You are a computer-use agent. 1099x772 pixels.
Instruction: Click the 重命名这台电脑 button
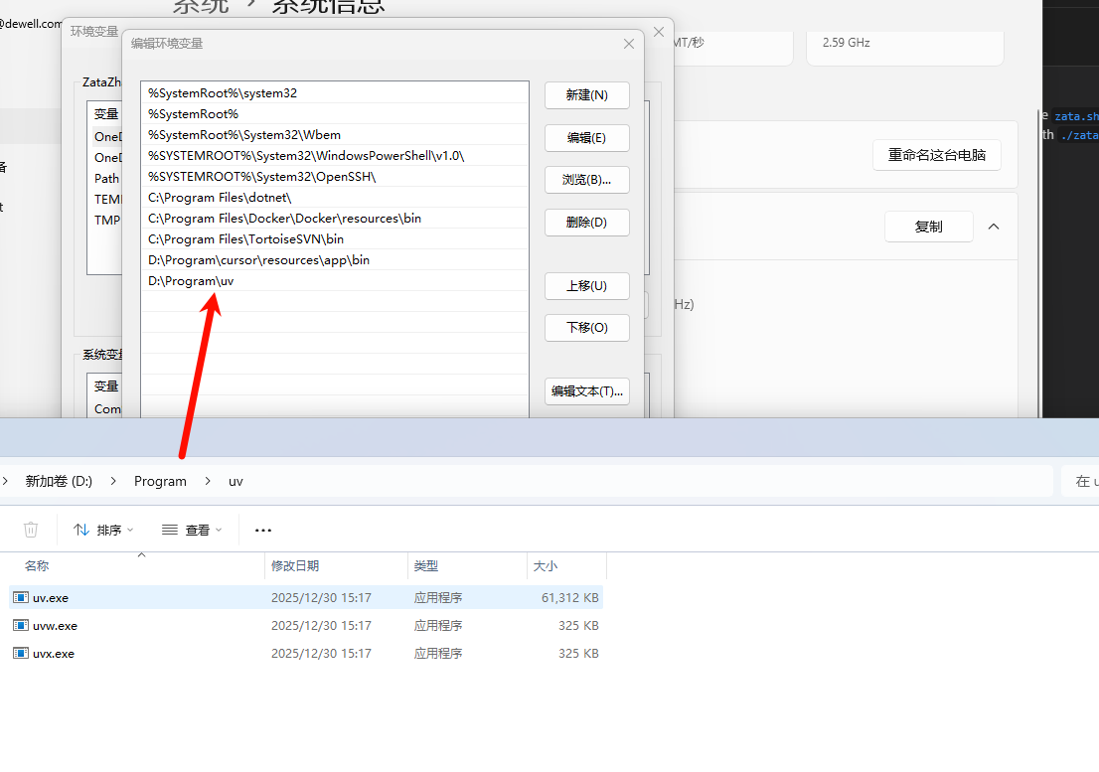click(936, 155)
